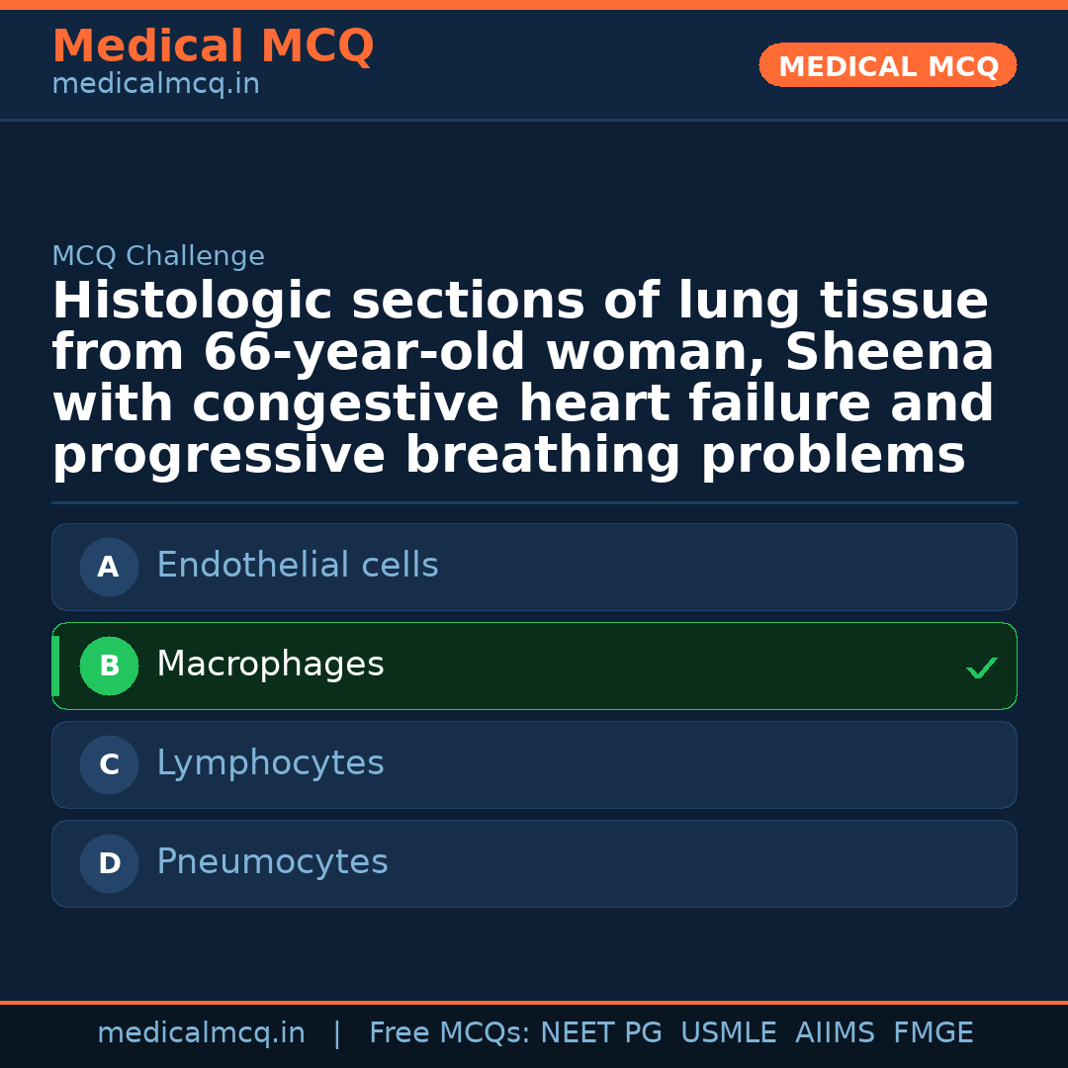Choose the Lymphocytes answer text
This screenshot has width=1068, height=1068.
(270, 763)
